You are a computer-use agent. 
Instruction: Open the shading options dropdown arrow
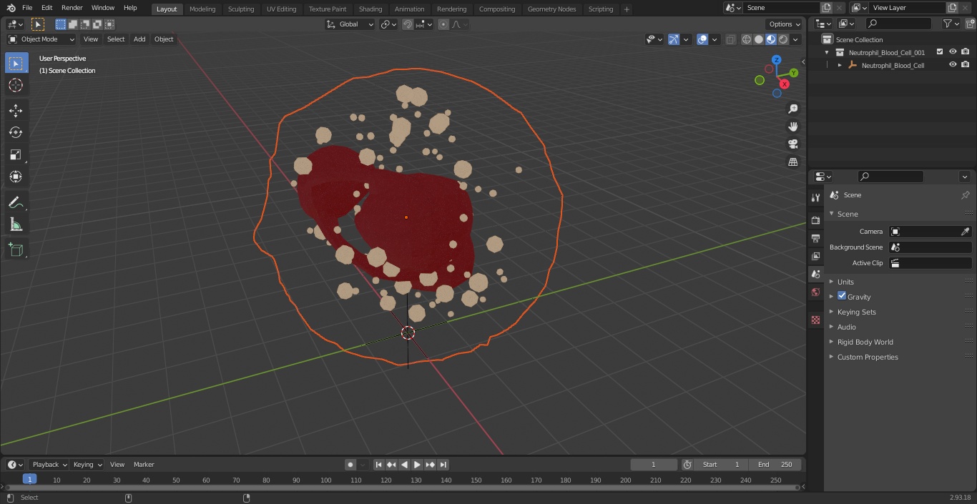click(795, 39)
